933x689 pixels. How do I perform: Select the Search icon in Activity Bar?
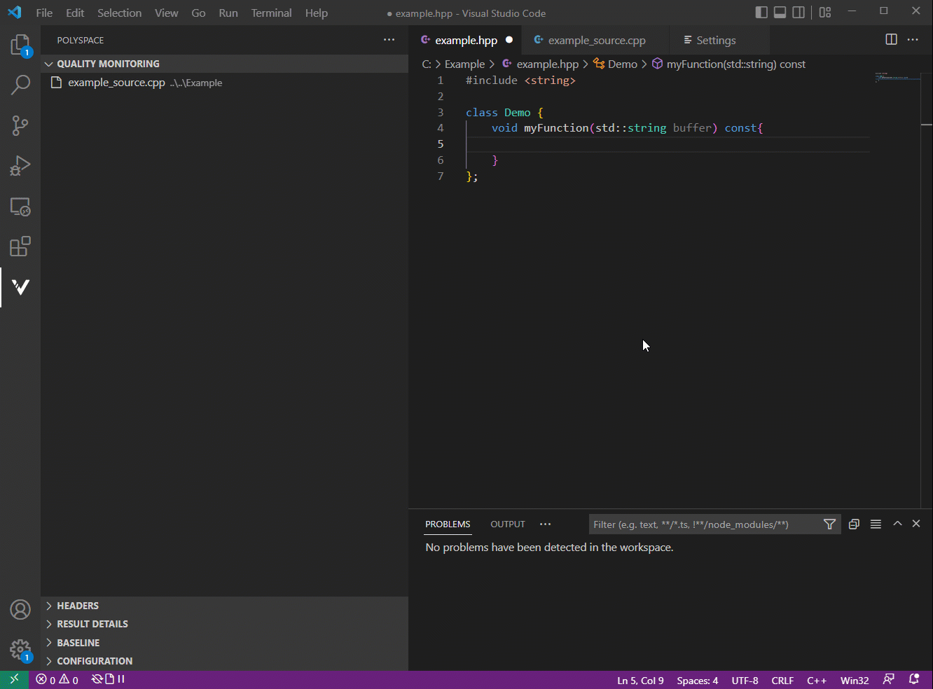(20, 84)
